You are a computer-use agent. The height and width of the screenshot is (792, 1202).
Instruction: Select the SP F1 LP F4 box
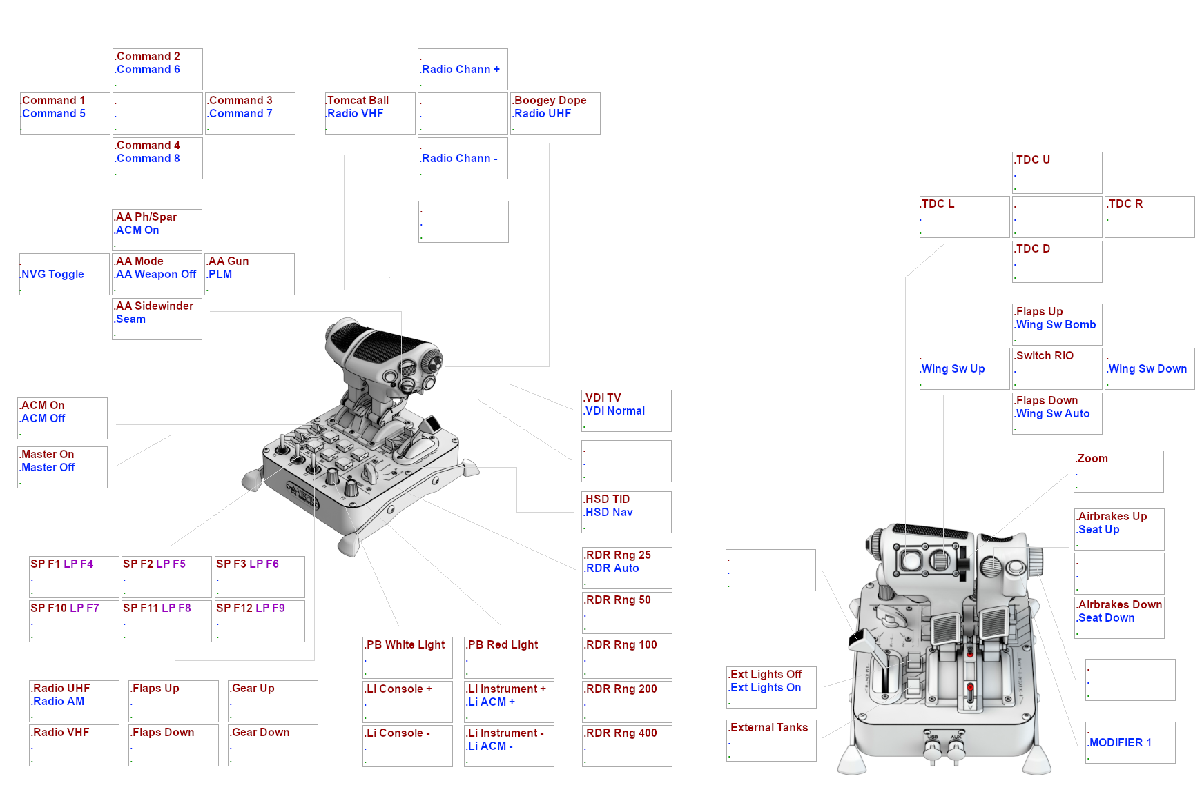point(74,577)
